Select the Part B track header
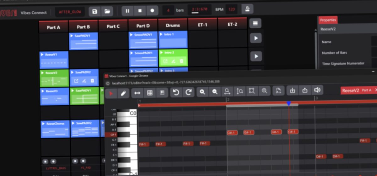 [83, 27]
